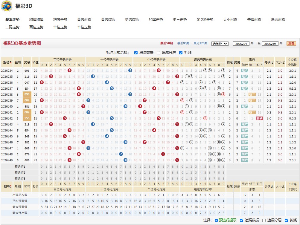Image resolution: width=300 pixels, height=225 pixels.
Task: Toggle top 折线 checkbox
Action: click(181, 53)
